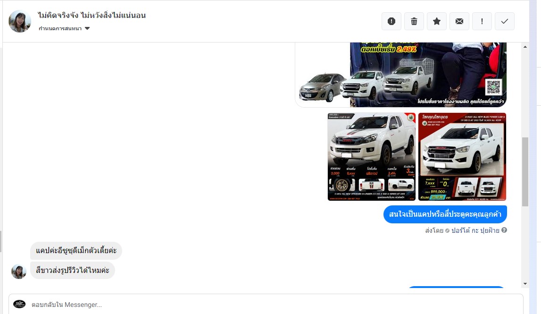The image size is (541, 314).
Task: Click the help question mark beside sender name
Action: coord(504,230)
